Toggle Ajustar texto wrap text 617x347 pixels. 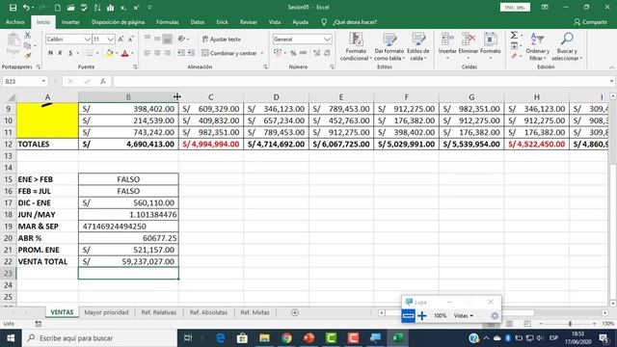pos(221,39)
